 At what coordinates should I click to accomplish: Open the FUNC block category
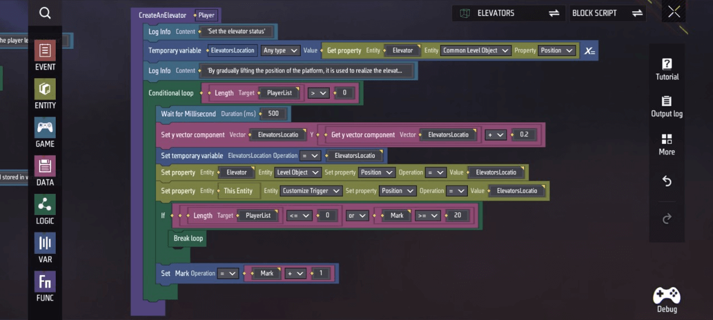[45, 286]
